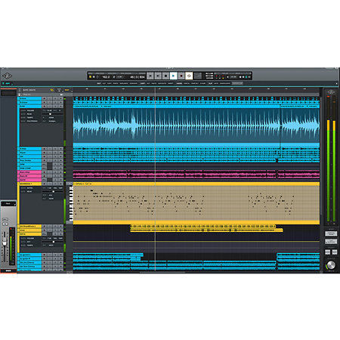The width and height of the screenshot is (340, 340).
Task: Stop the transport with the square button
Action: point(165,76)
